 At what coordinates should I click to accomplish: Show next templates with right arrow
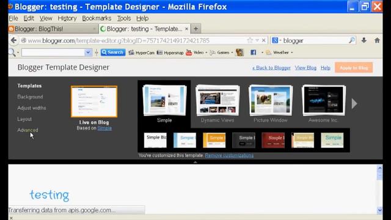pos(354,103)
